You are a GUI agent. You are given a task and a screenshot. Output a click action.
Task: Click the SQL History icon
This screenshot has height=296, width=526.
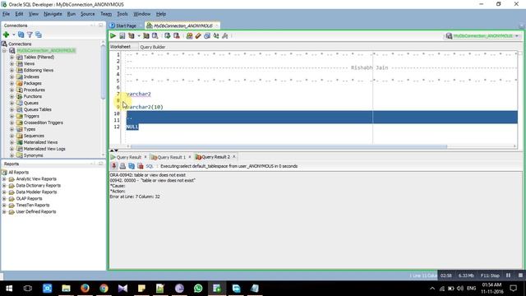[x=207, y=35]
